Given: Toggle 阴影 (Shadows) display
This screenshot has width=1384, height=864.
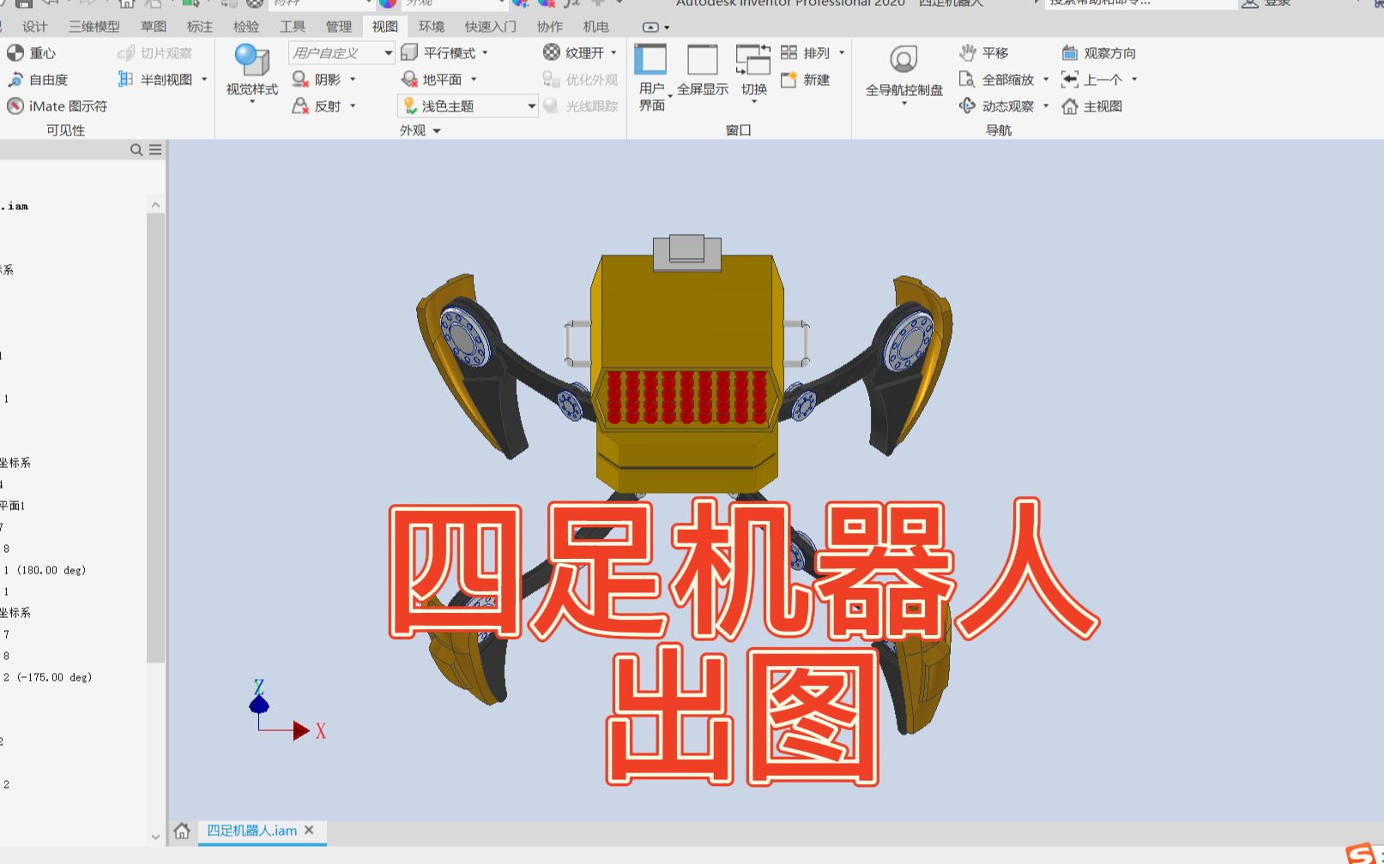Looking at the screenshot, I should click(x=319, y=80).
